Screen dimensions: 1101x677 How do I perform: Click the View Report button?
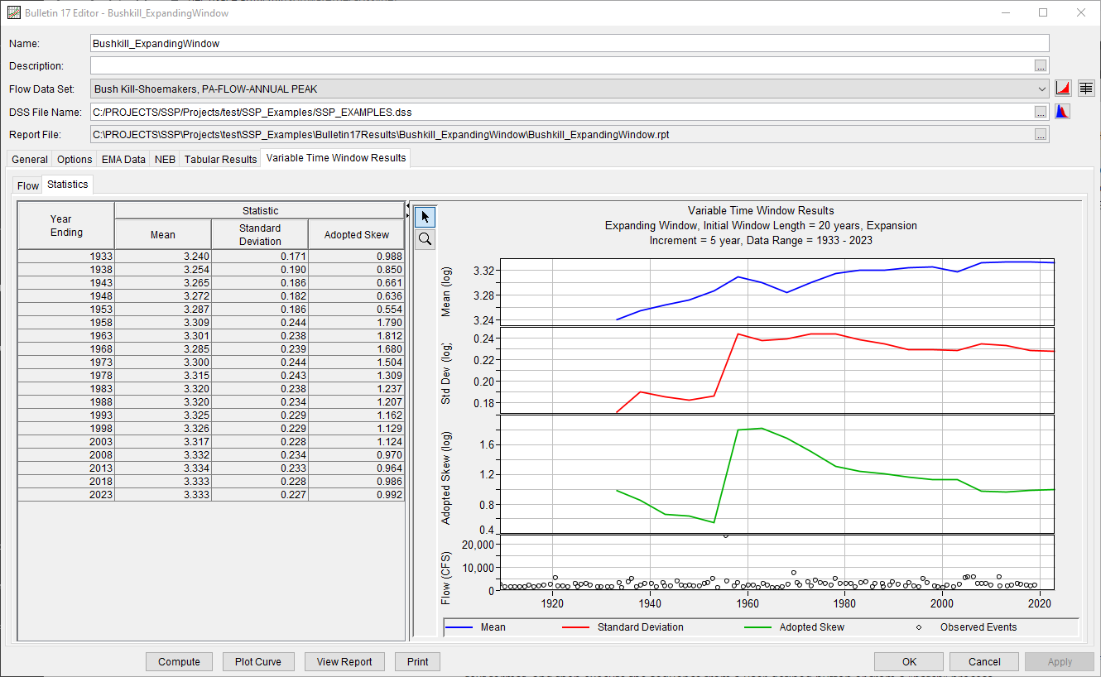coord(344,661)
